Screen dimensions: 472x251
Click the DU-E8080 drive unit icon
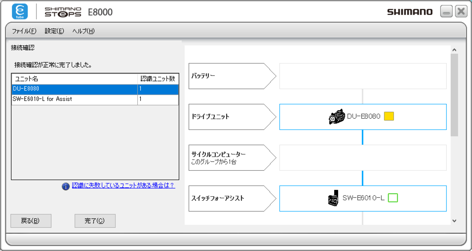coord(336,117)
